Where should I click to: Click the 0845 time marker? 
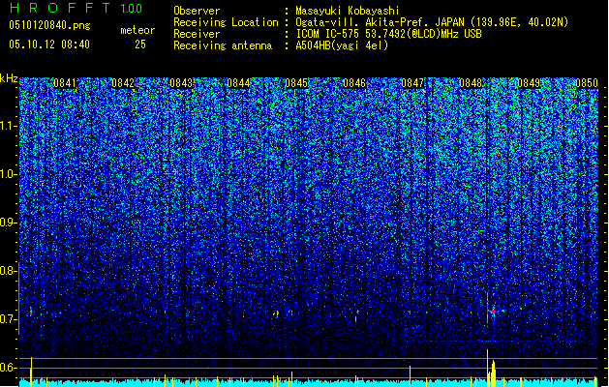click(296, 83)
